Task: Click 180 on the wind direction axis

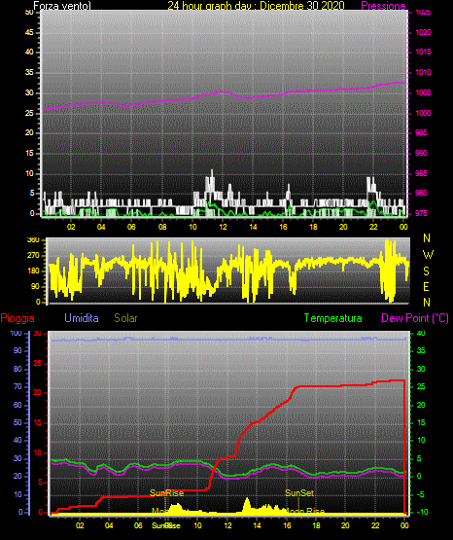Action: point(33,270)
